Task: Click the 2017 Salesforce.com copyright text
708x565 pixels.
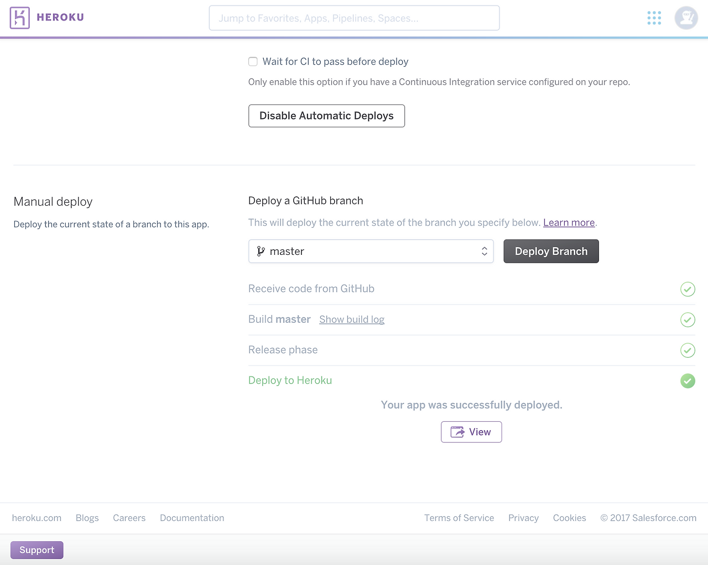Action: click(648, 518)
